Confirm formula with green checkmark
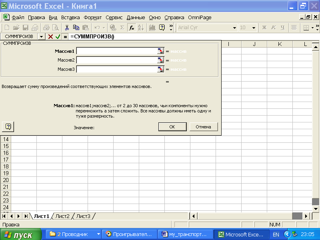The height and width of the screenshot is (240, 320). click(x=58, y=36)
